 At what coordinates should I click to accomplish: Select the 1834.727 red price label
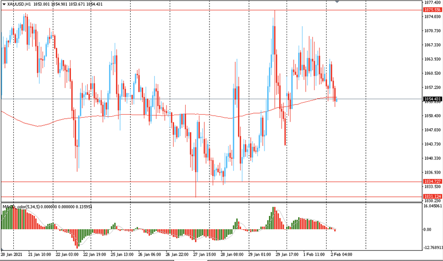[431, 181]
